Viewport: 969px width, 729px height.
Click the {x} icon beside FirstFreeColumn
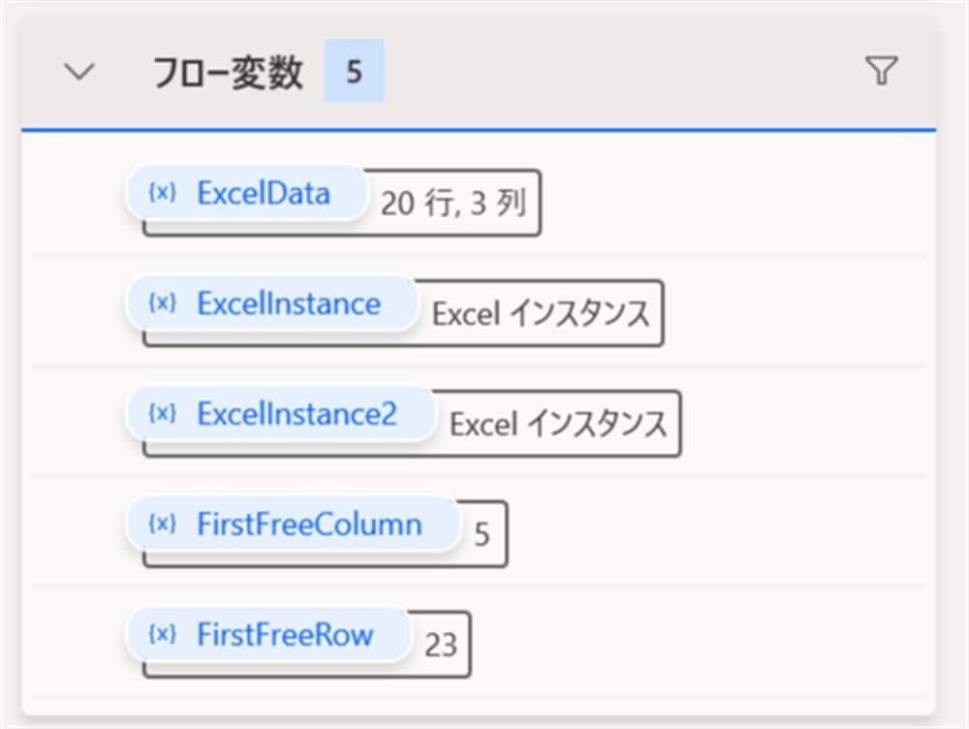click(x=161, y=523)
